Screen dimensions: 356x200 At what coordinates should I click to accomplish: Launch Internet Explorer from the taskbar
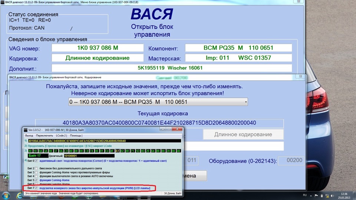coord(20,196)
